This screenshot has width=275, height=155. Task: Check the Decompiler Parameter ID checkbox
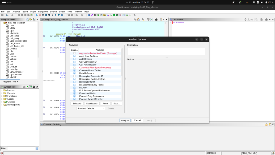pyautogui.click(x=74, y=76)
